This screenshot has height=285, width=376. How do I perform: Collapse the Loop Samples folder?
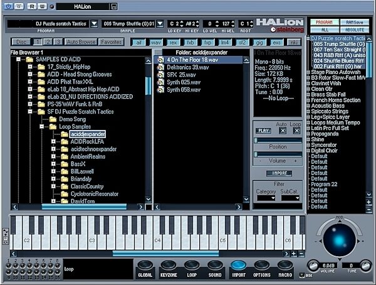42,126
